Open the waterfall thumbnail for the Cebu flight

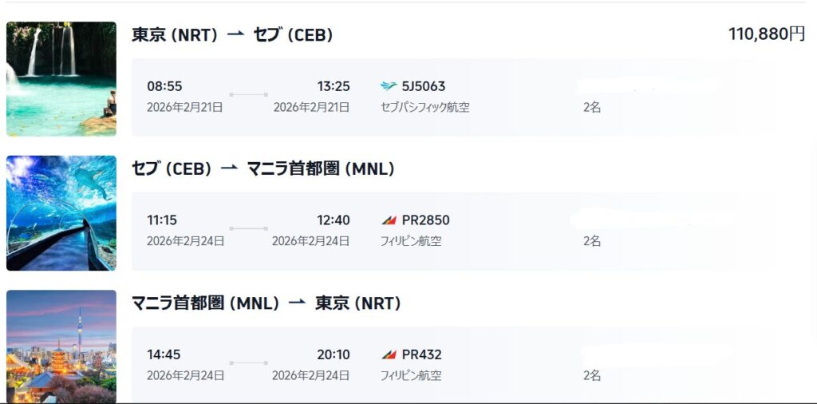pos(61,78)
